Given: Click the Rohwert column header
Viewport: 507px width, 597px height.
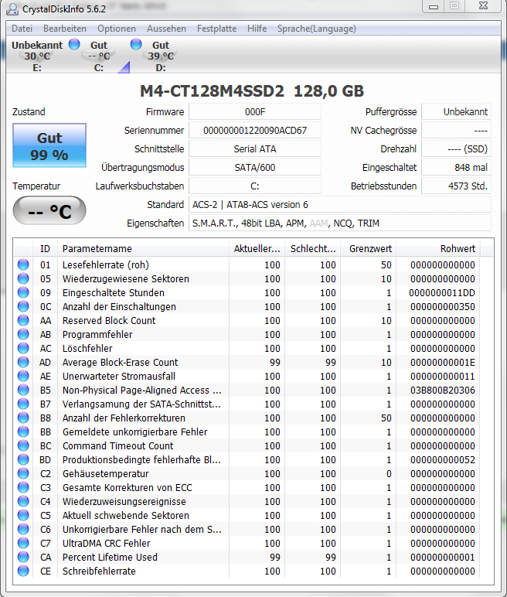Looking at the screenshot, I should [x=438, y=249].
